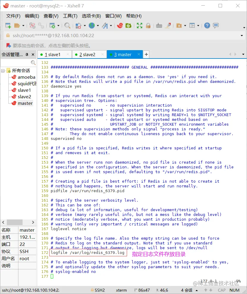Click the keyboard mapping icon
This screenshot has width=247, height=294.
point(159,25)
